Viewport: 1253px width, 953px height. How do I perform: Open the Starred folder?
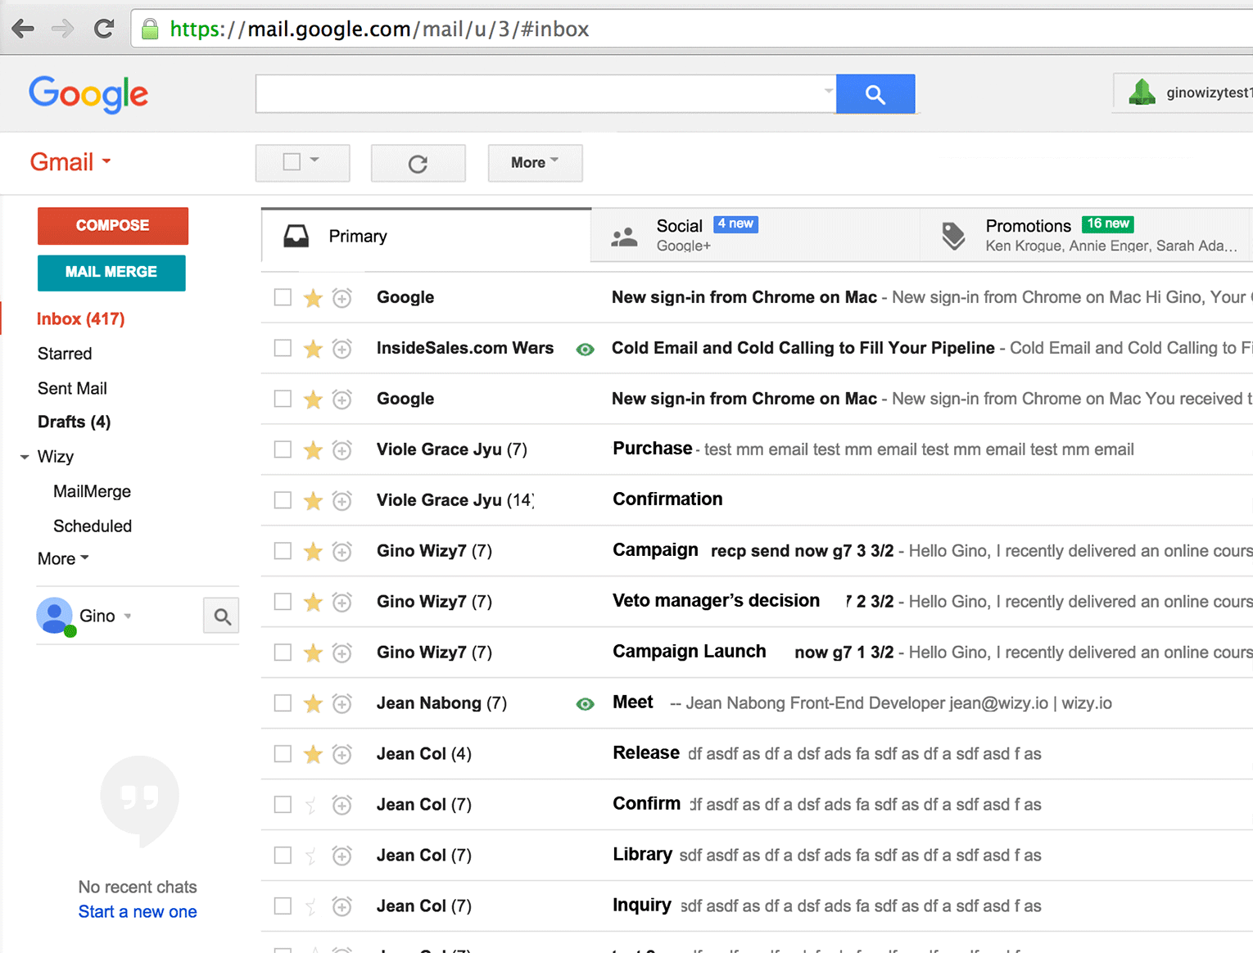pos(65,354)
